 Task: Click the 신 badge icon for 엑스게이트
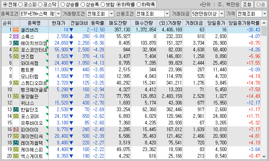pos(16,156)
